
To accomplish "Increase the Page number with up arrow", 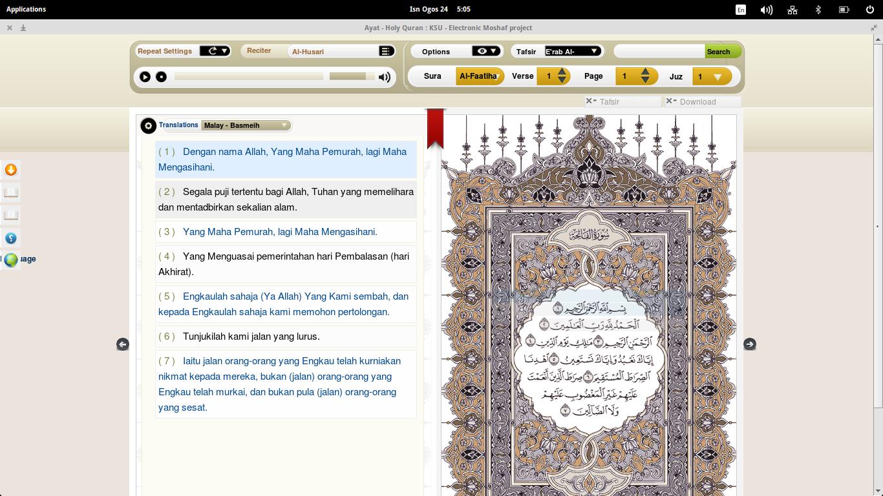I will tap(645, 72).
